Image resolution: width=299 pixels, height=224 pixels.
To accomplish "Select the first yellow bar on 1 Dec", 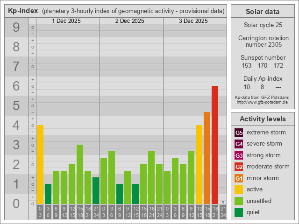I will click(x=40, y=164).
